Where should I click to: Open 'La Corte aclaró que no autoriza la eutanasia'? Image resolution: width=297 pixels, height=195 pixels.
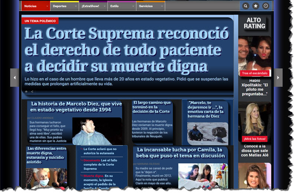coord(100,151)
